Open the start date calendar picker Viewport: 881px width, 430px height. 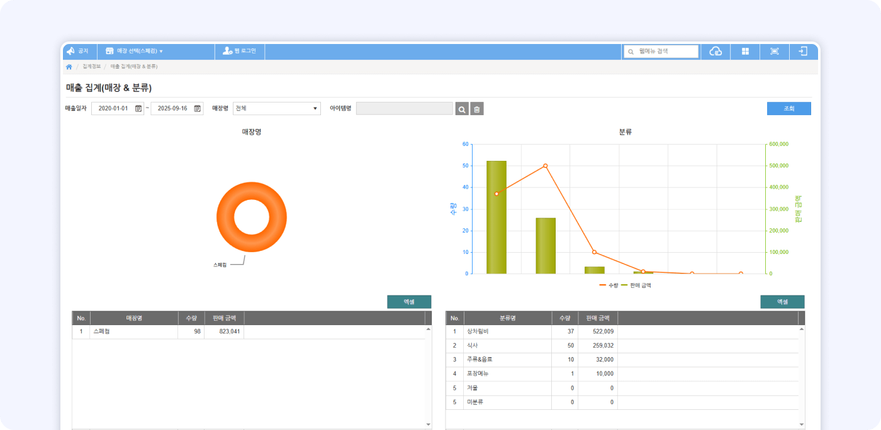click(x=138, y=109)
